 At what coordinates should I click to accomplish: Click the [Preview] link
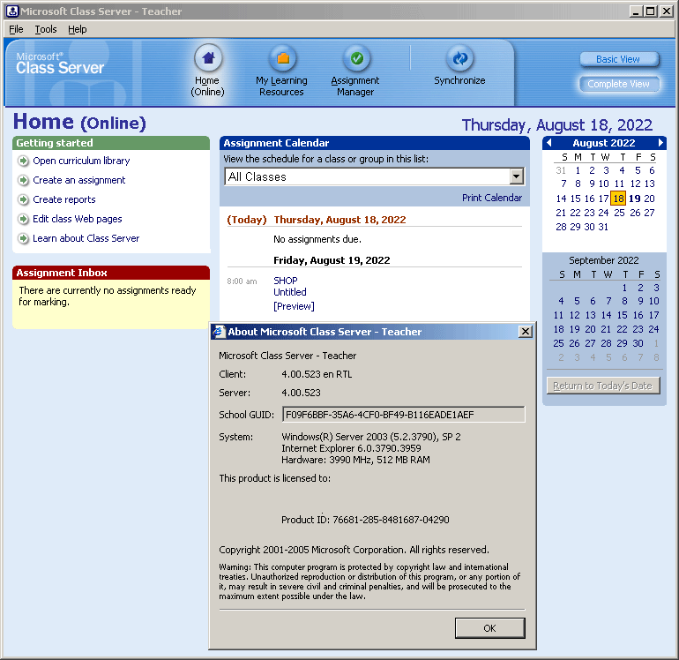click(x=294, y=306)
